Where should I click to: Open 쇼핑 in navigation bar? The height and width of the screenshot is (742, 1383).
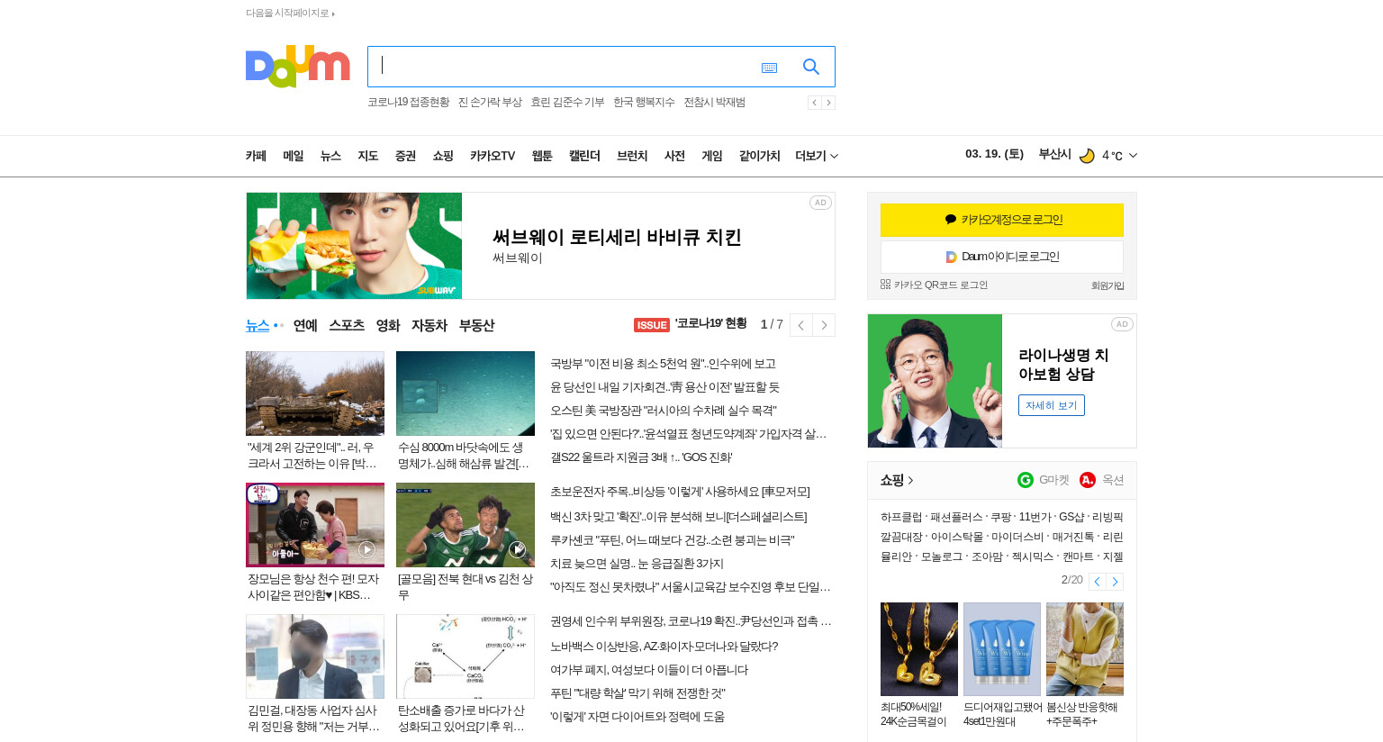[x=443, y=156]
